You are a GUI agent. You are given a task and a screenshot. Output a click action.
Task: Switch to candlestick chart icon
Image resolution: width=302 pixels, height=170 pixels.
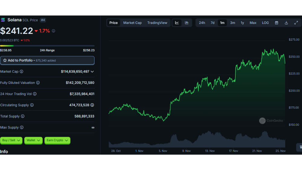[x=187, y=23]
